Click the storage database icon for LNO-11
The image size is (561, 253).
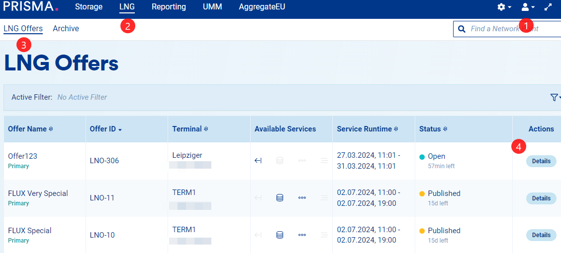pyautogui.click(x=280, y=197)
